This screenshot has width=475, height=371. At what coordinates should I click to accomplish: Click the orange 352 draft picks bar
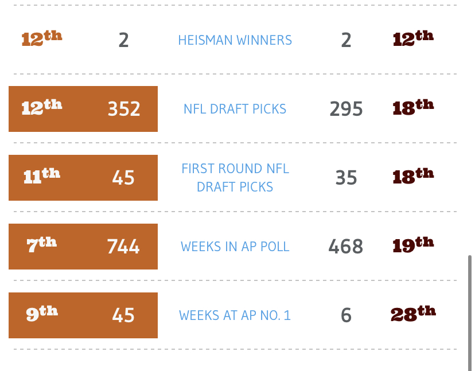(124, 109)
